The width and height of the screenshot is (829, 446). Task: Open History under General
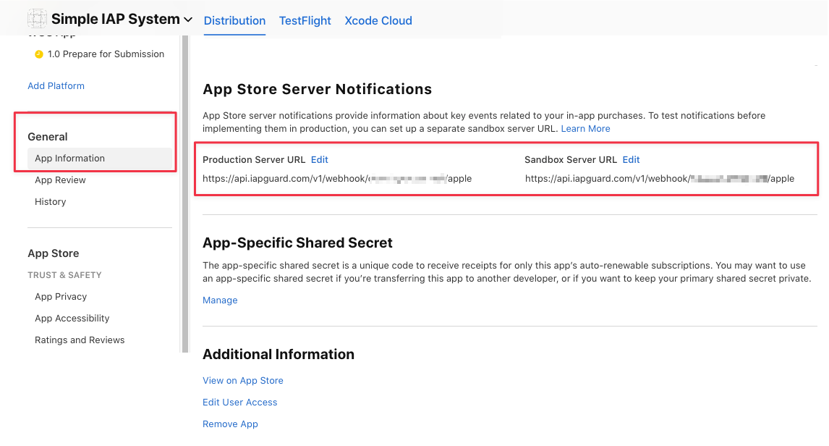[x=50, y=202]
